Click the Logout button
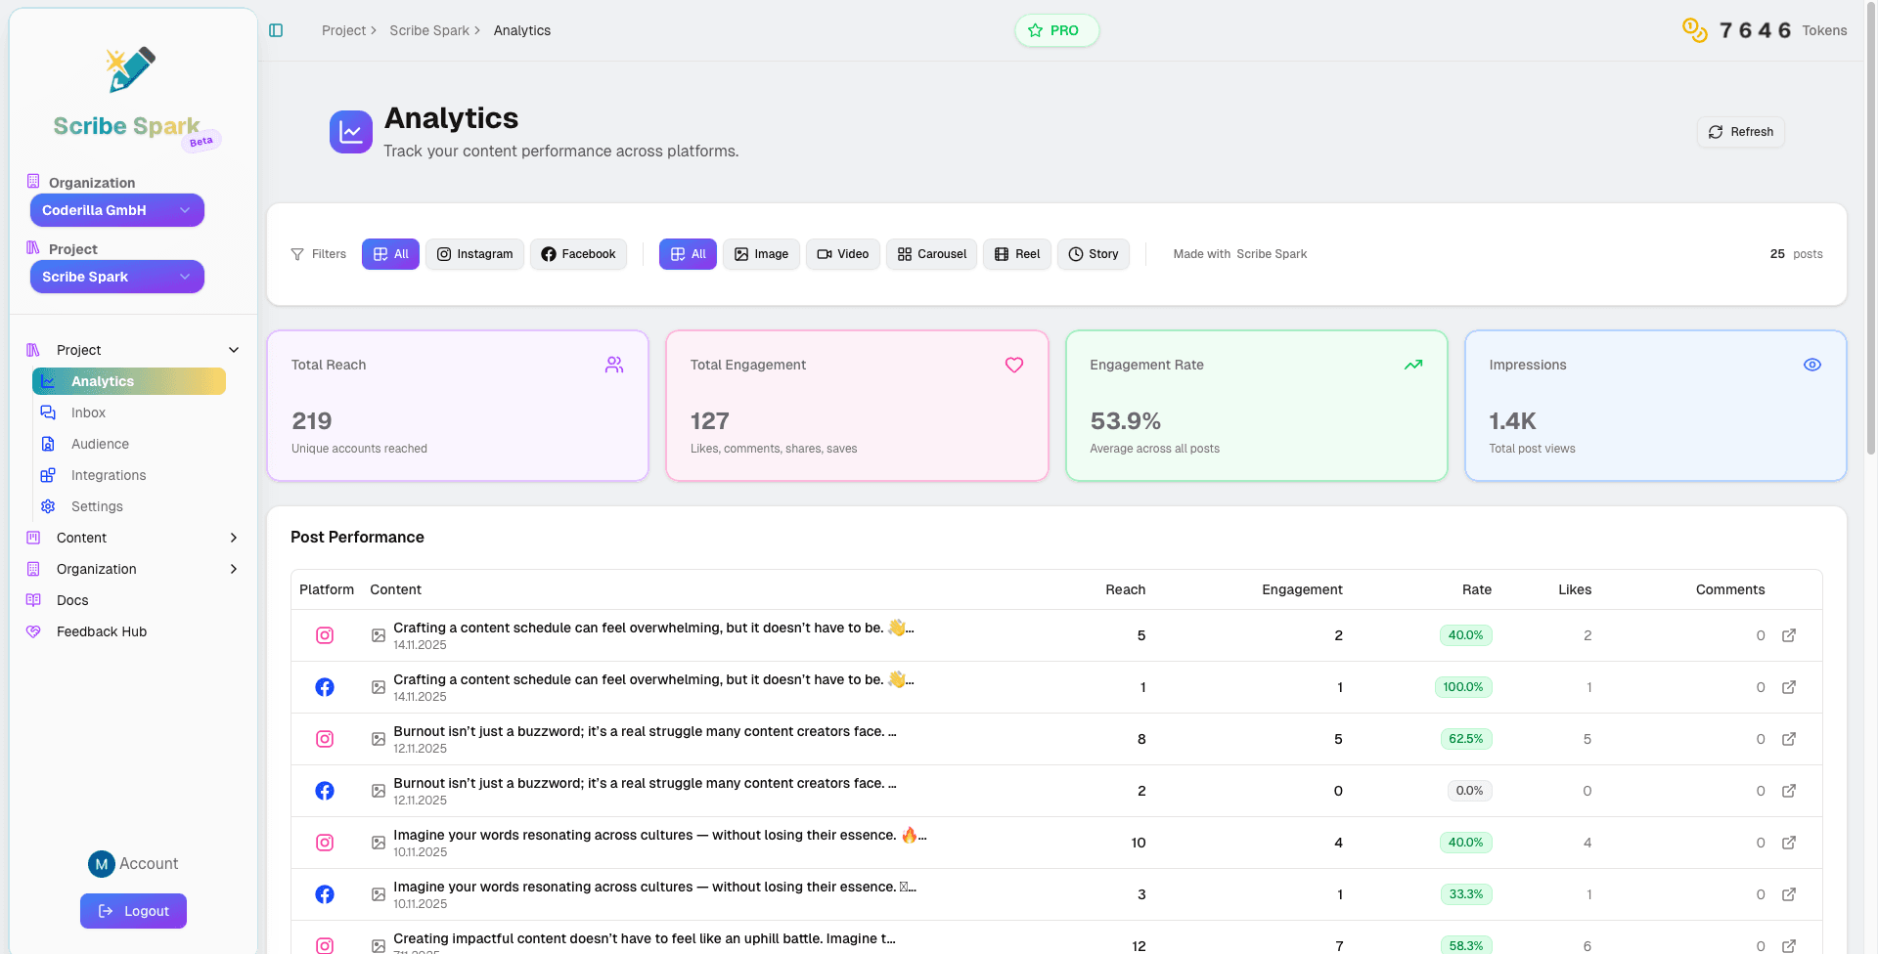The width and height of the screenshot is (1878, 954). click(x=133, y=911)
